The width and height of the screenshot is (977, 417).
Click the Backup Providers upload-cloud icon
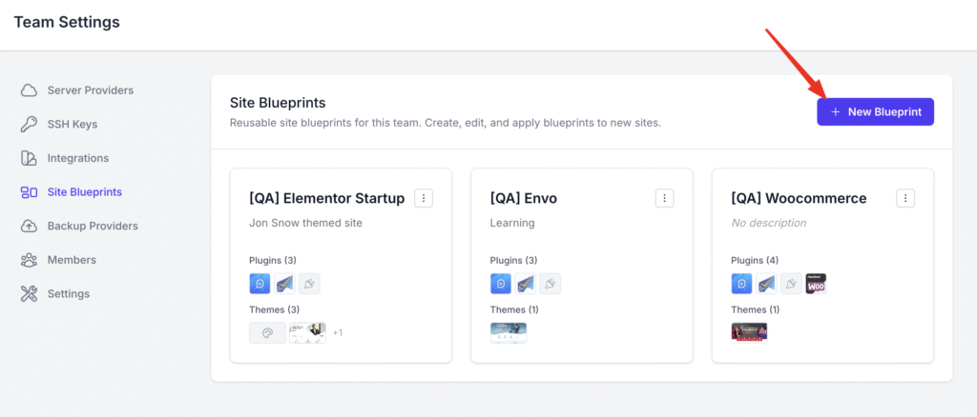point(29,227)
